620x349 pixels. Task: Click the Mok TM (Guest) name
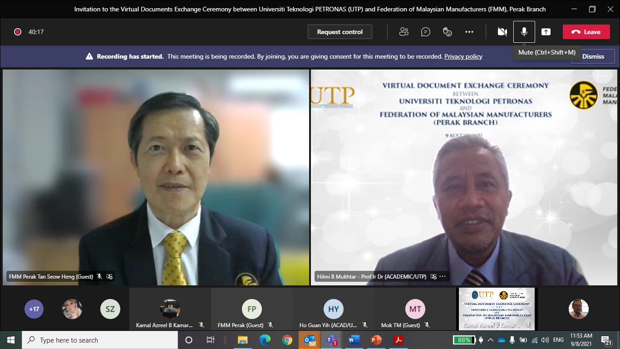click(x=400, y=325)
